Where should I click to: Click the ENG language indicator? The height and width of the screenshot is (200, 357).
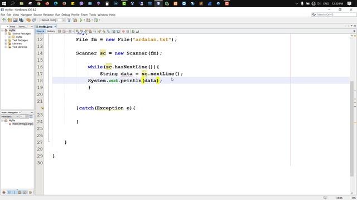coord(326,4)
